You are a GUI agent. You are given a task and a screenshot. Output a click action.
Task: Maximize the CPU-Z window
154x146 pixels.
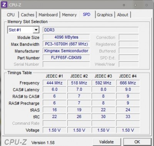click(135, 5)
